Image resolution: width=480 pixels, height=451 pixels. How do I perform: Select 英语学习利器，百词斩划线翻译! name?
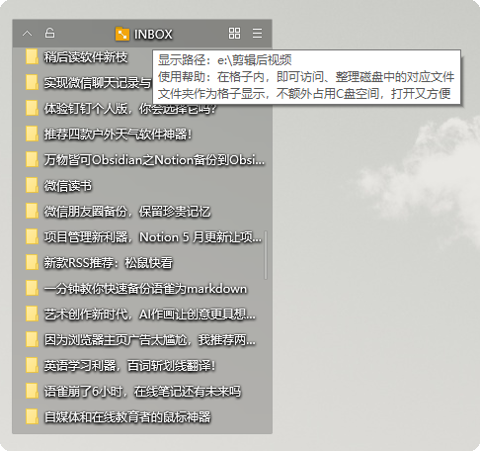point(129,366)
